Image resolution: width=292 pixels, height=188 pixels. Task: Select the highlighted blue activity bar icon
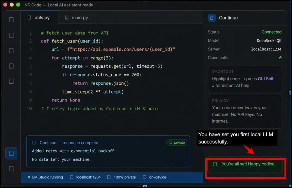[x=11, y=153]
